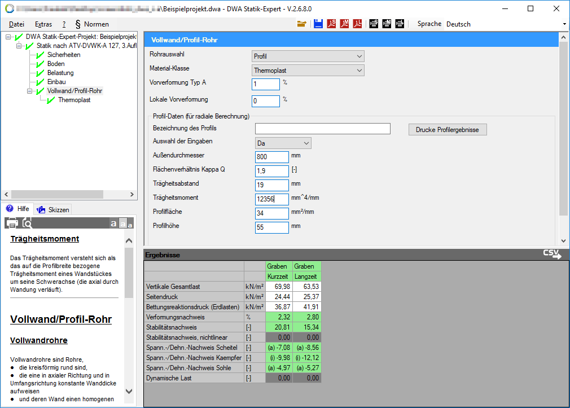Save project with blue floppy disk icon

point(318,24)
